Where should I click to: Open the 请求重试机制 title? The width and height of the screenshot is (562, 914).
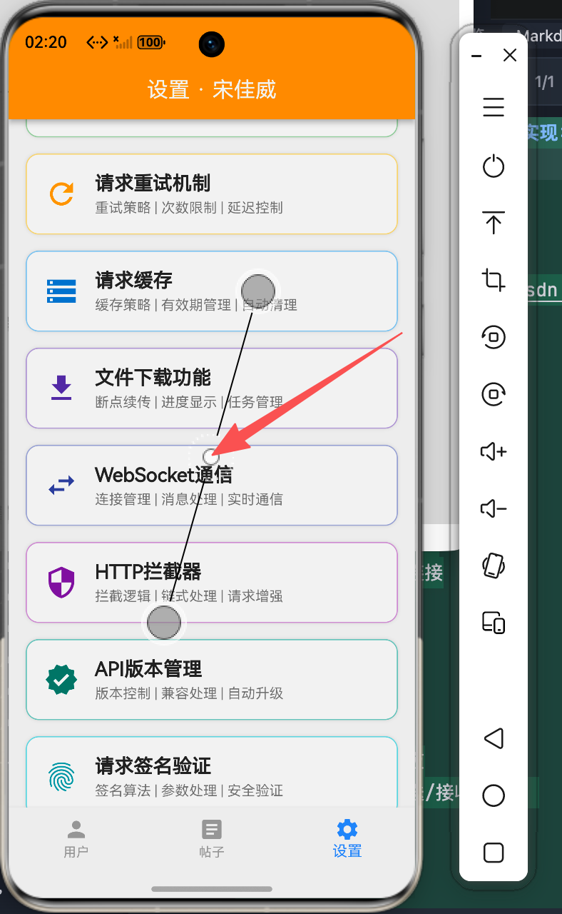click(153, 184)
